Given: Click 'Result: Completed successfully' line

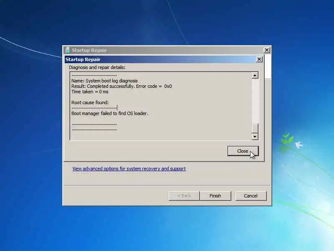Looking at the screenshot, I should (x=121, y=86).
